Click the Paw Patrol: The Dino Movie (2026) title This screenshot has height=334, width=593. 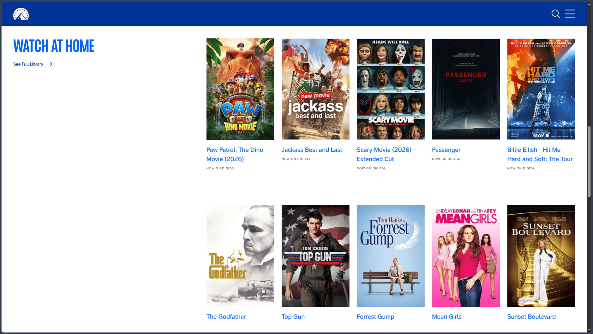coord(235,154)
